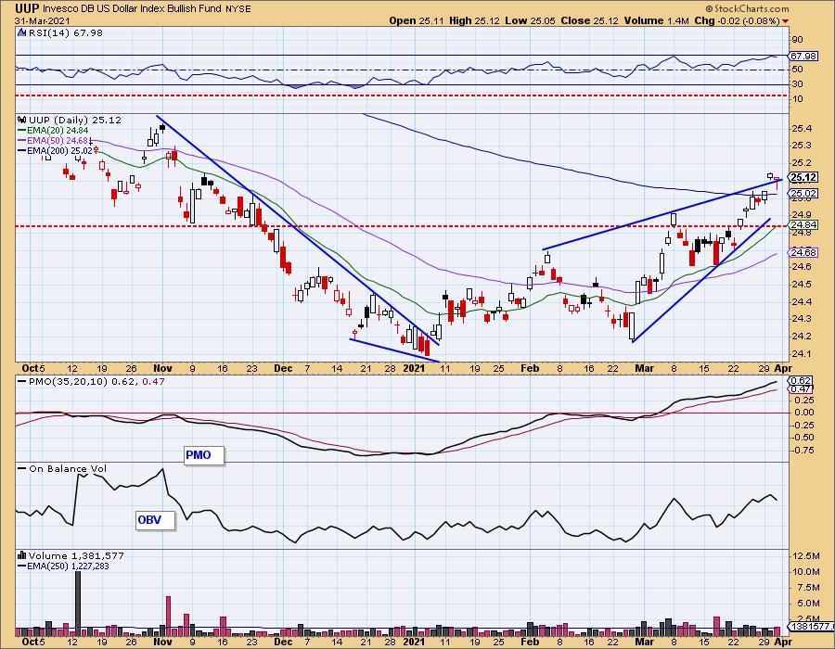The image size is (835, 649).
Task: Click the Open 25.11 value
Action: [x=417, y=20]
